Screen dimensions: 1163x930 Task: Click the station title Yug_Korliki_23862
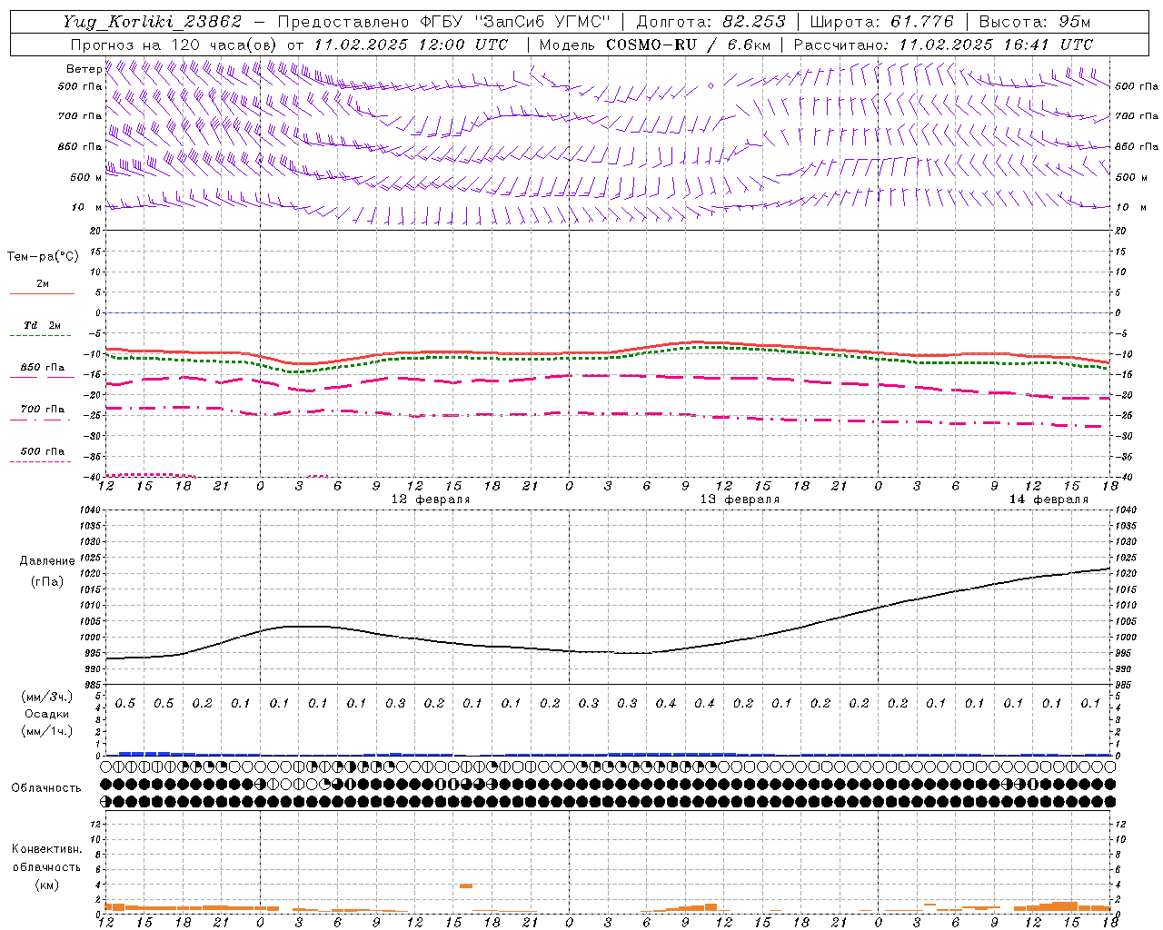(x=153, y=22)
